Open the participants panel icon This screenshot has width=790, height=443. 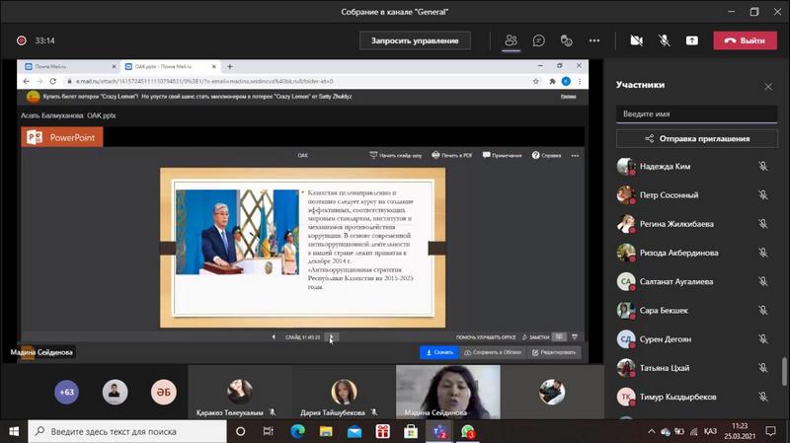click(511, 40)
